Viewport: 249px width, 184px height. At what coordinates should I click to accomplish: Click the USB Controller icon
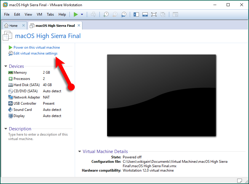(11, 103)
